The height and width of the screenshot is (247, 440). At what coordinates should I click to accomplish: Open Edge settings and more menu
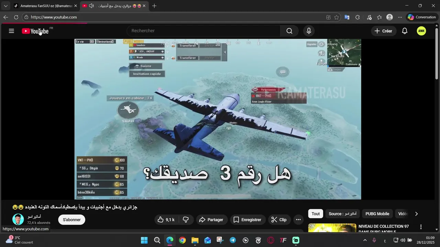(x=400, y=17)
